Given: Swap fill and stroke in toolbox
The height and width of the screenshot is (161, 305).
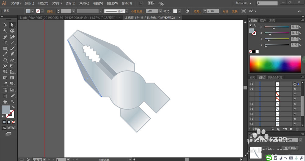Looking at the screenshot, I should pos(13,107).
